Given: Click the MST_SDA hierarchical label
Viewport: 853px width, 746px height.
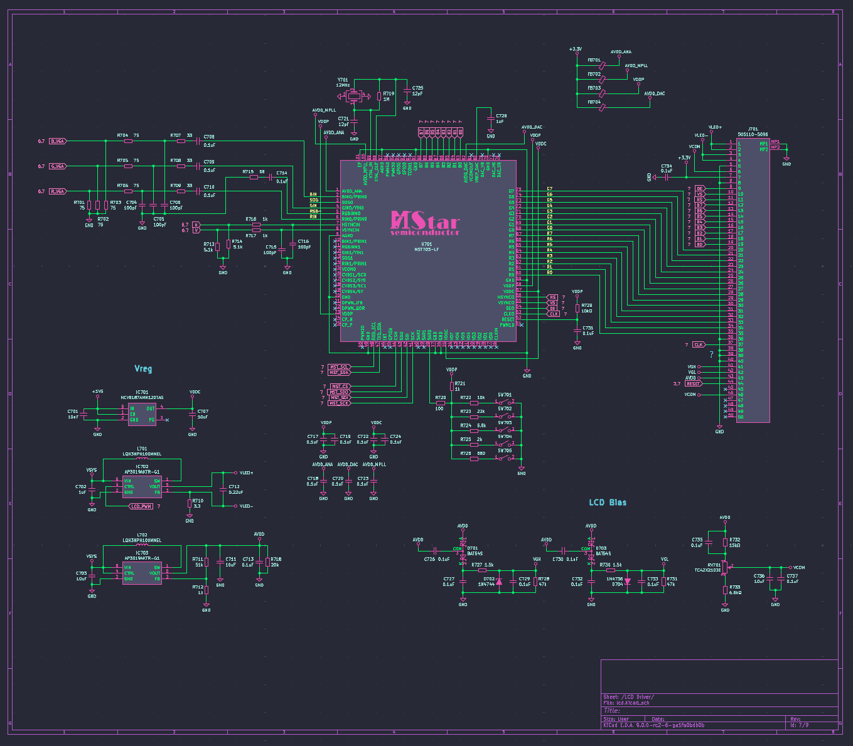Looking at the screenshot, I should (339, 373).
